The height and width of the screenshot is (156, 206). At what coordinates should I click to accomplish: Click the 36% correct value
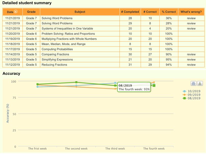[x=169, y=18]
